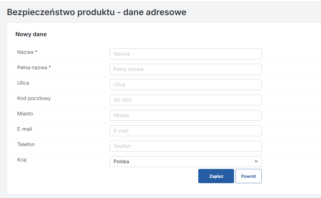Click the "Nowy dane" section heading
Screen dimensions: 321x198
click(31, 34)
